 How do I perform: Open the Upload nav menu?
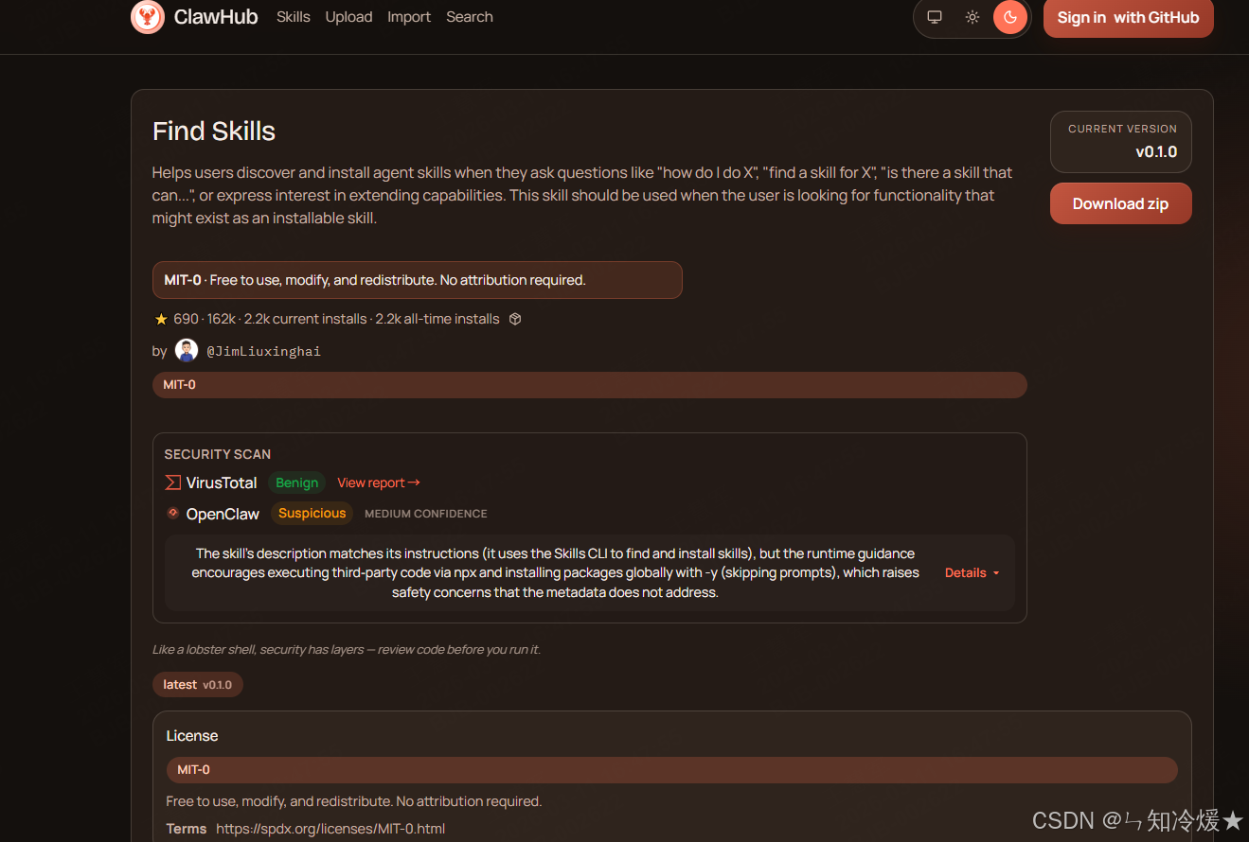click(x=348, y=17)
